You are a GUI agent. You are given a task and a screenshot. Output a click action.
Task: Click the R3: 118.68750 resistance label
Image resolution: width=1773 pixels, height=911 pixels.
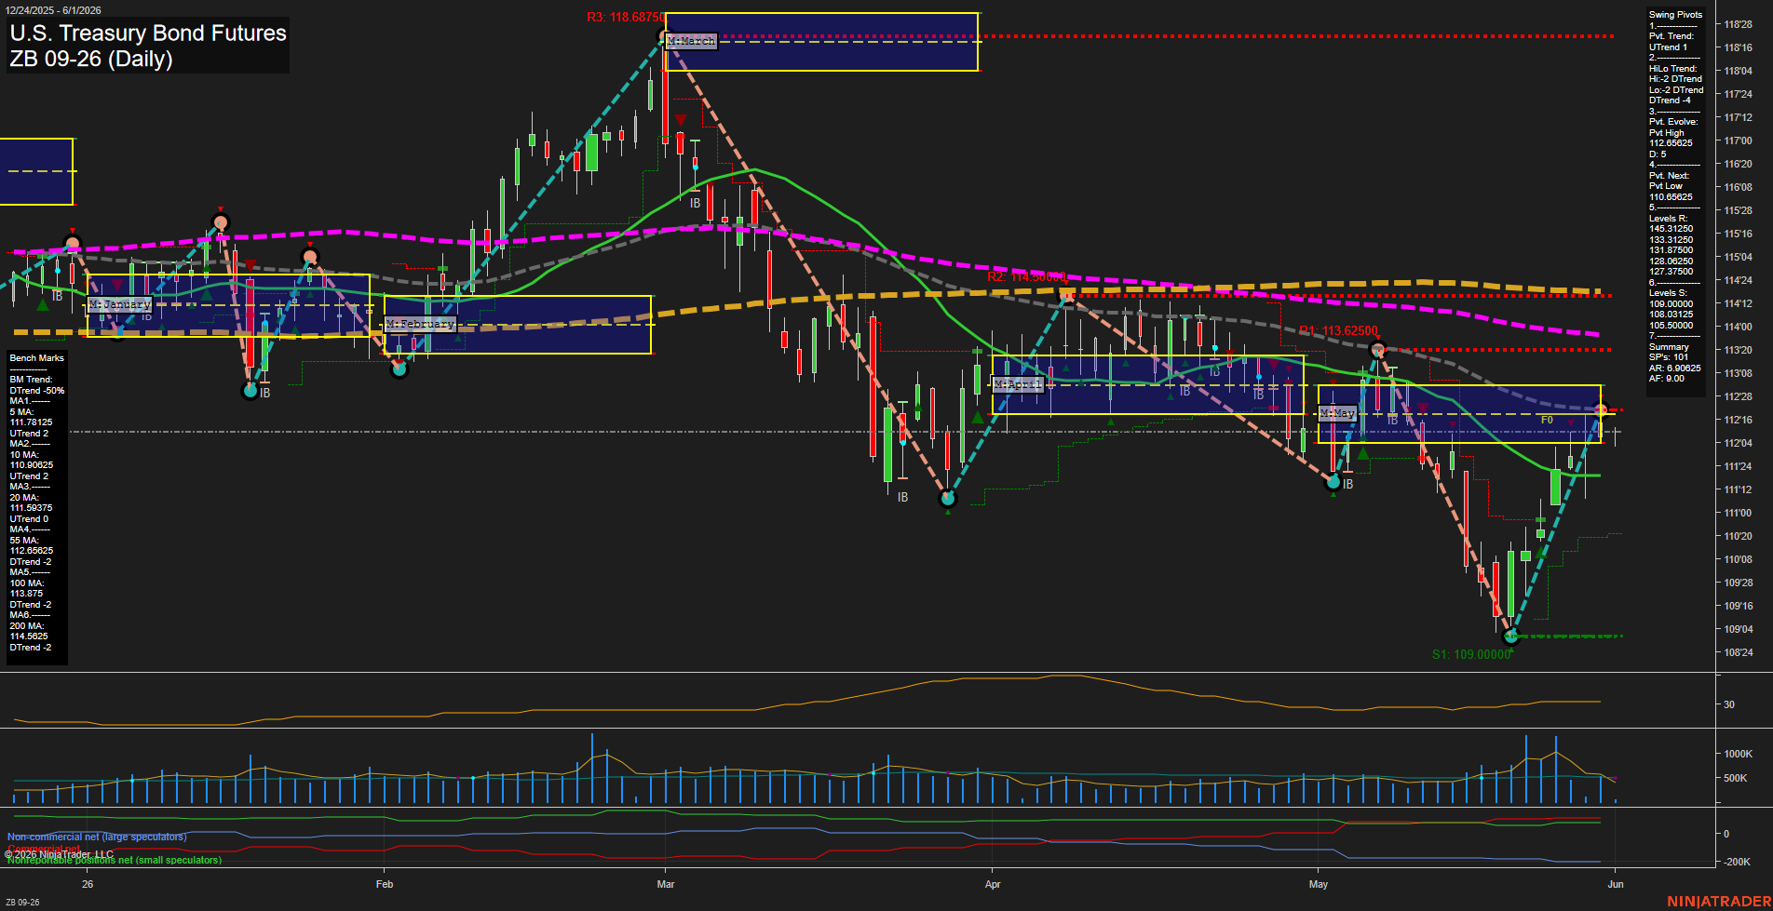626,18
